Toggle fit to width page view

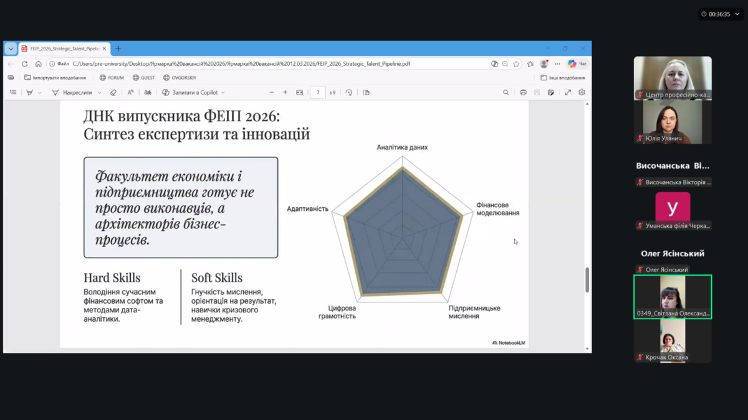300,92
